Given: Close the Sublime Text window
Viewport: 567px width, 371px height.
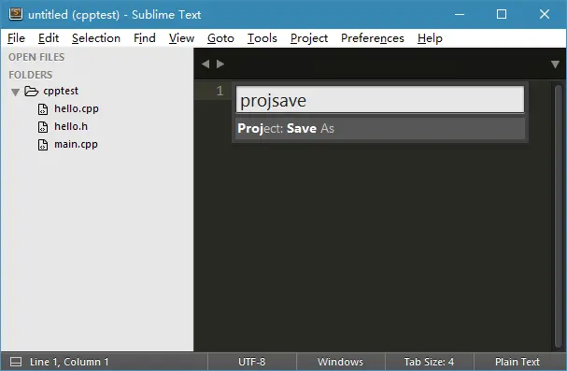Looking at the screenshot, I should [545, 14].
